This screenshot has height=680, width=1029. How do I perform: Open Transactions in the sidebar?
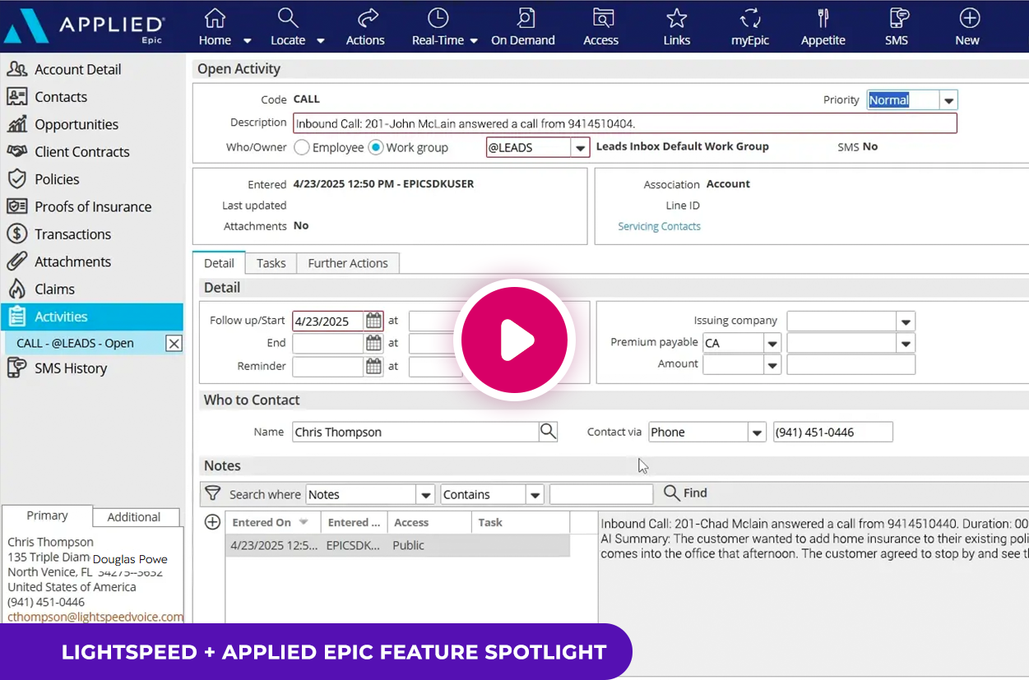pos(72,234)
